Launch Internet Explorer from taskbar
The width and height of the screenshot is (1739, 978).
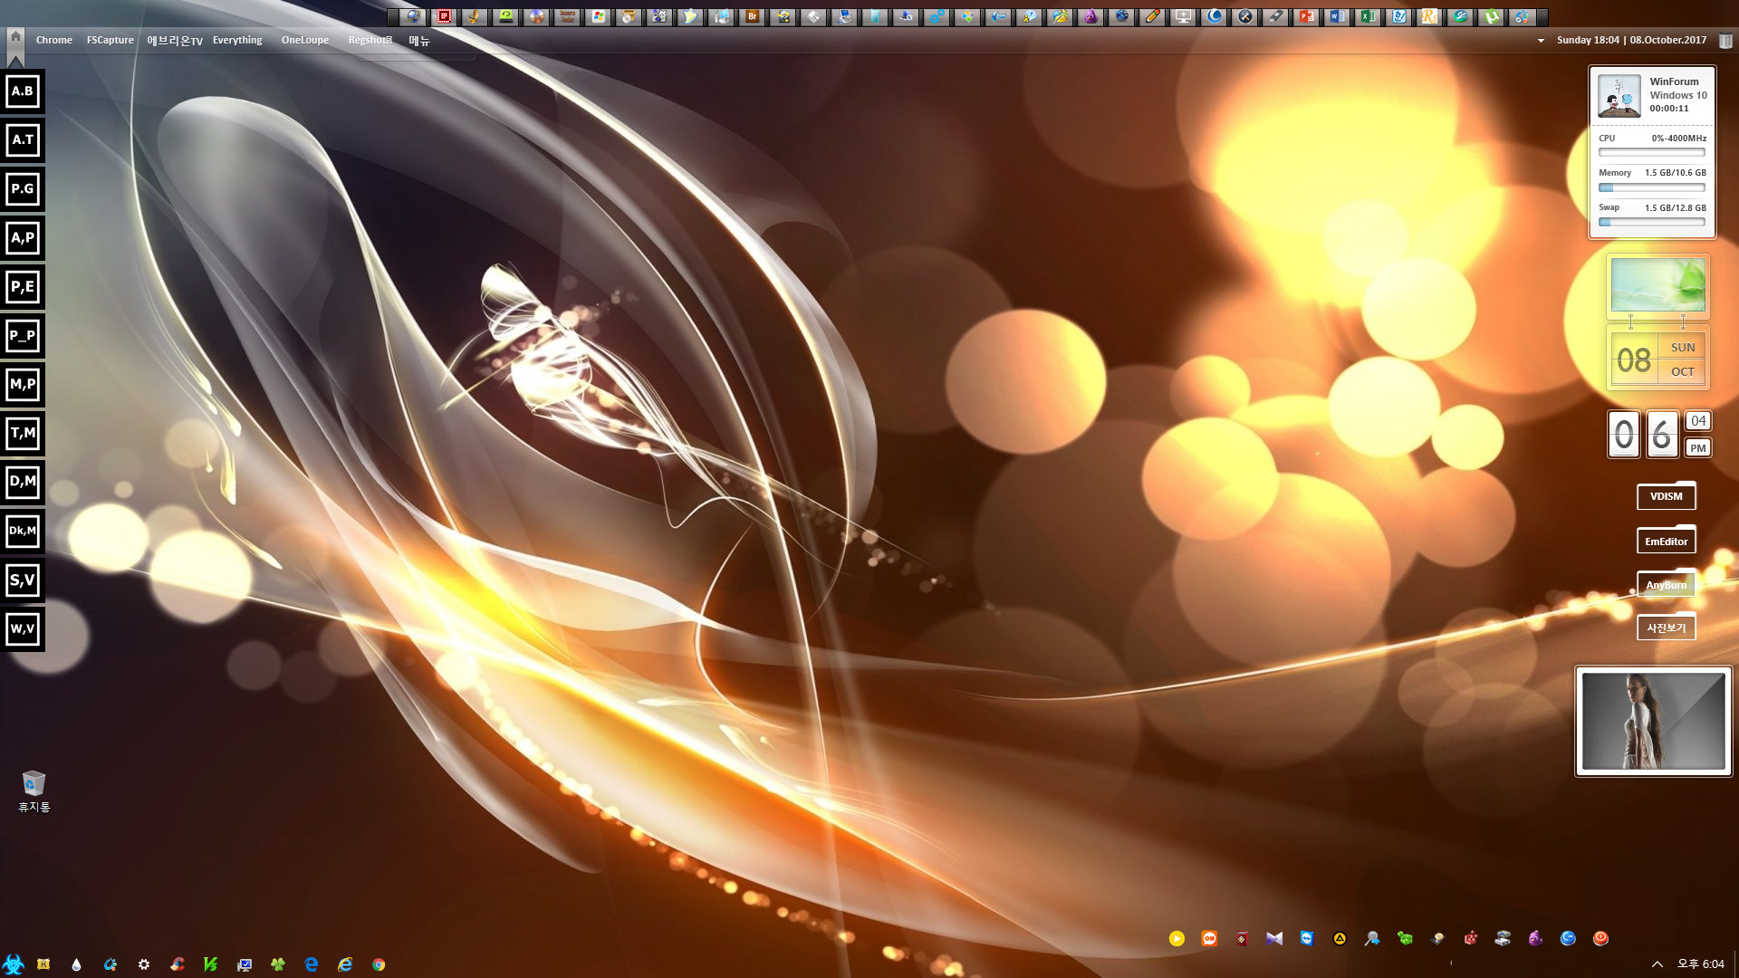(x=345, y=965)
